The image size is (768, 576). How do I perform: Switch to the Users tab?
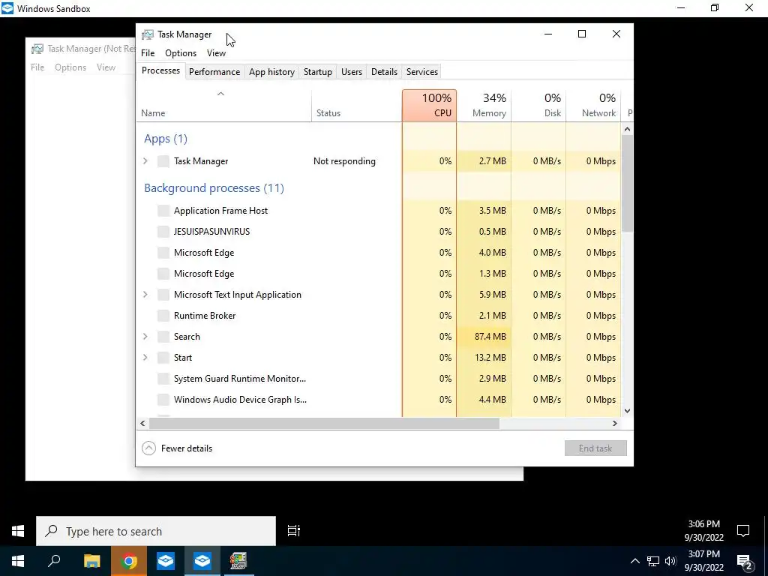[x=352, y=72]
